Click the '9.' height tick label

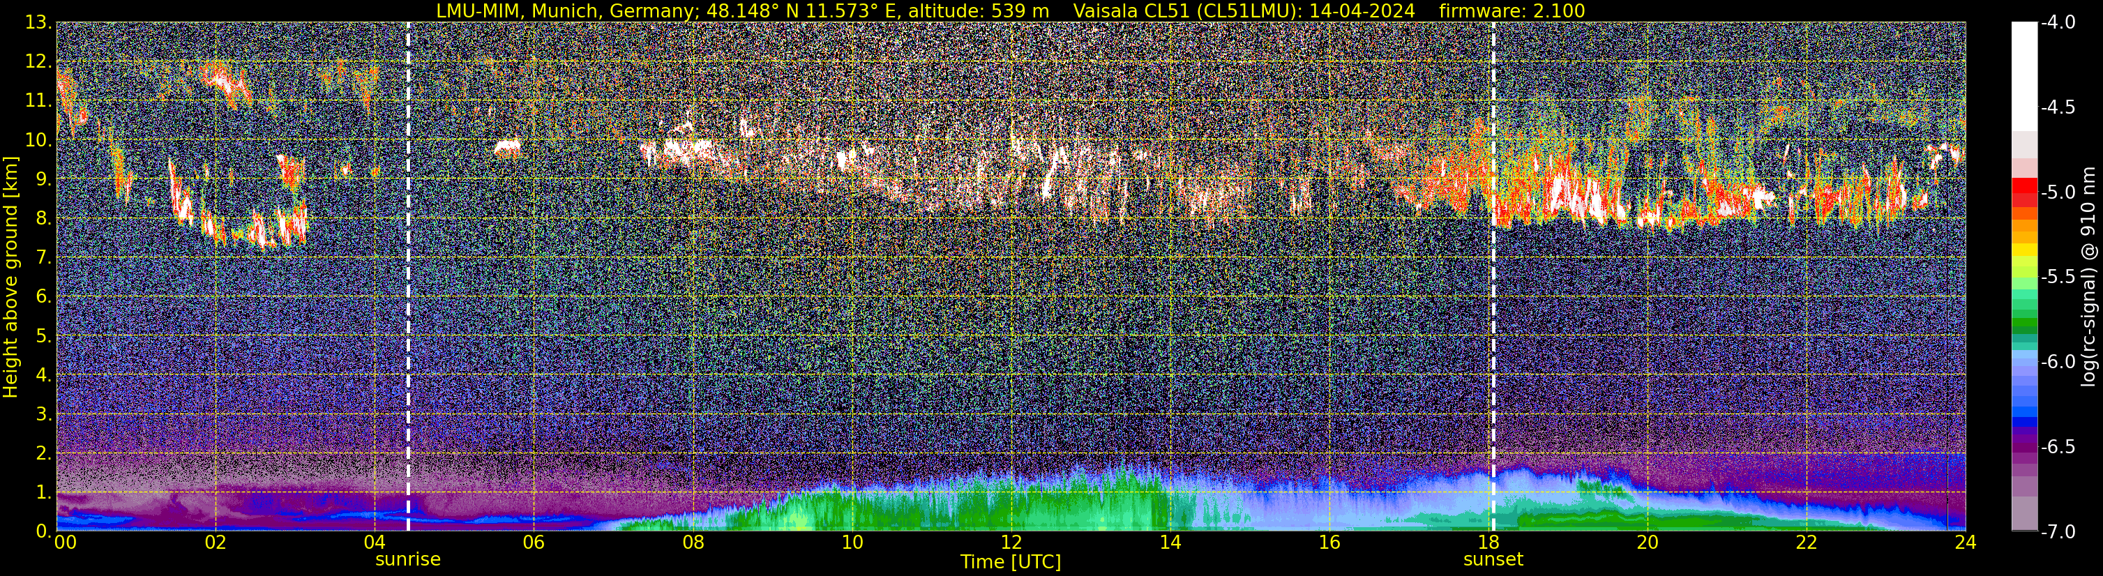click(43, 179)
